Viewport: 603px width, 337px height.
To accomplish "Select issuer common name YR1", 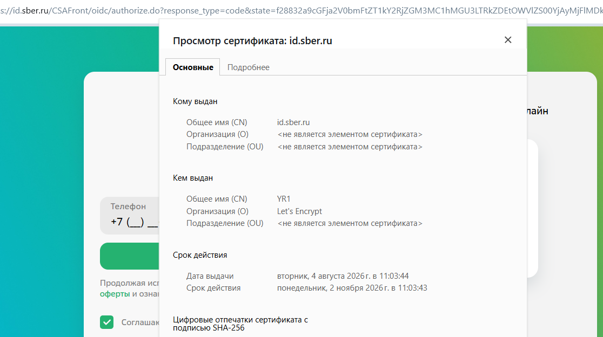I will tap(284, 199).
